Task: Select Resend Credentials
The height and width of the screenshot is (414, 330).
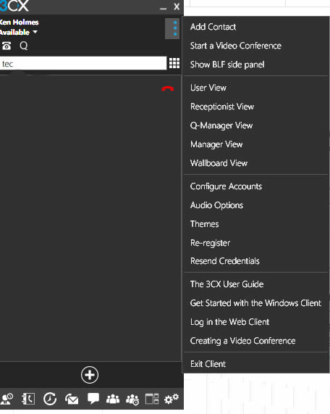Action: (225, 261)
